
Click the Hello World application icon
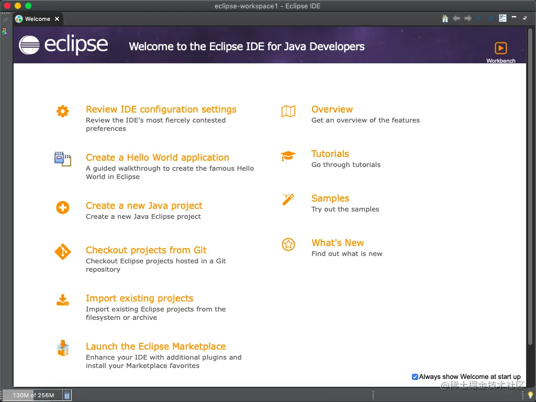[63, 159]
